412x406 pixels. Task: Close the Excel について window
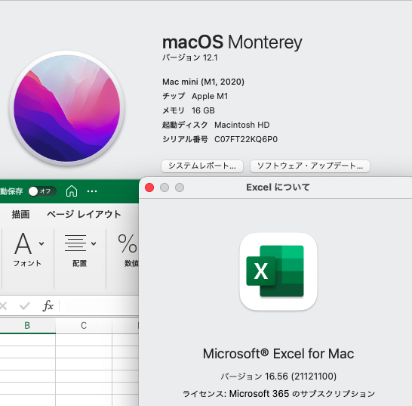pos(149,188)
